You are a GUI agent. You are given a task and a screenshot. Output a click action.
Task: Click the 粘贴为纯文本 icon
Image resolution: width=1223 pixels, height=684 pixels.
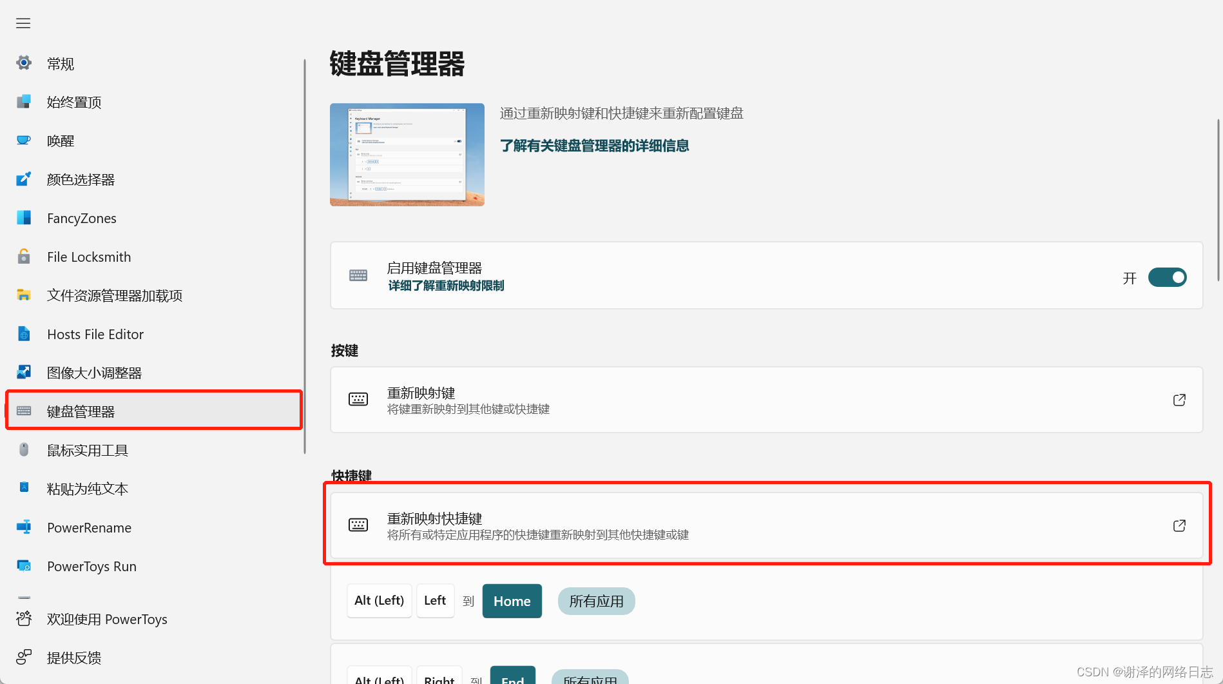(x=23, y=489)
